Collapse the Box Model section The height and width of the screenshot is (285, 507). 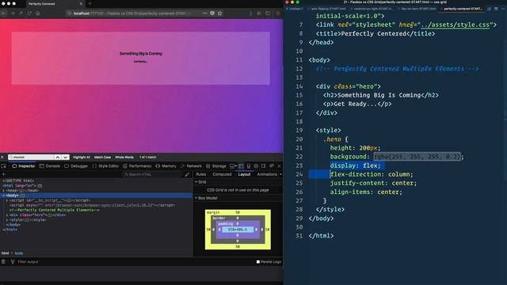(196, 198)
